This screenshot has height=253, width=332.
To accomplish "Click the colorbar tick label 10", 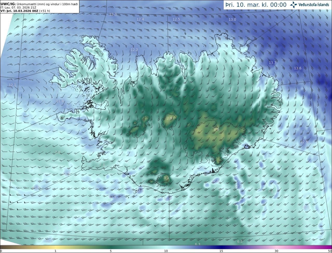I will coord(166,251).
